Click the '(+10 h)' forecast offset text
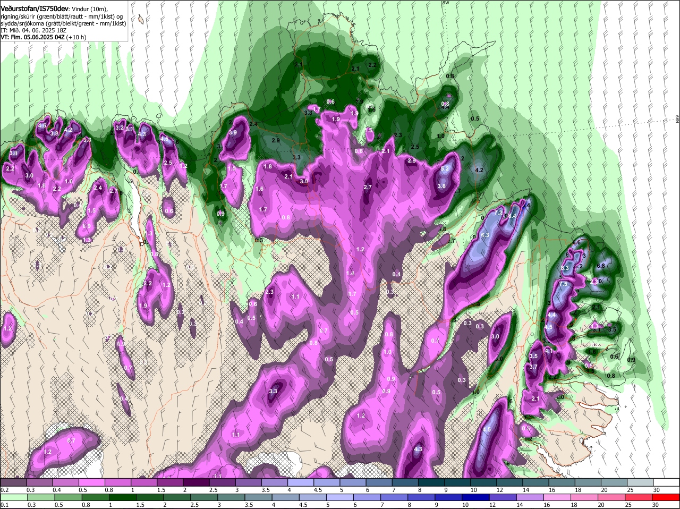680x509 pixels. pos(76,37)
